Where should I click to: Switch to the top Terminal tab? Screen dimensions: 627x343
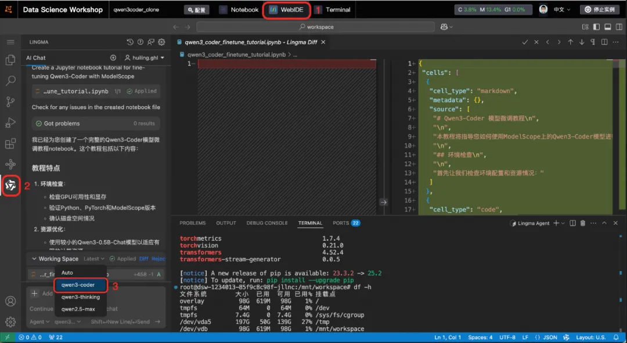(333, 10)
